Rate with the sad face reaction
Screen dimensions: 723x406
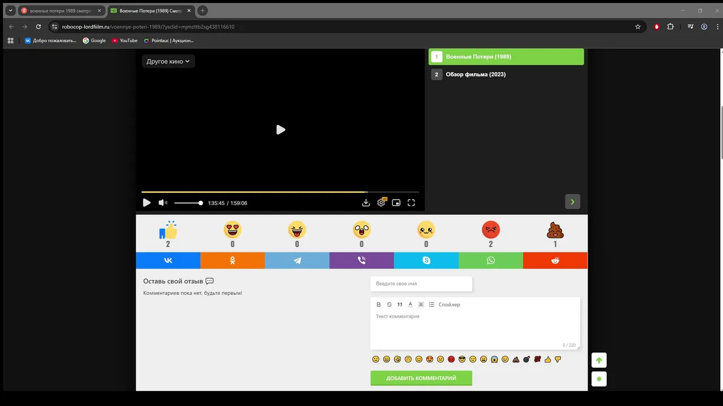(426, 230)
